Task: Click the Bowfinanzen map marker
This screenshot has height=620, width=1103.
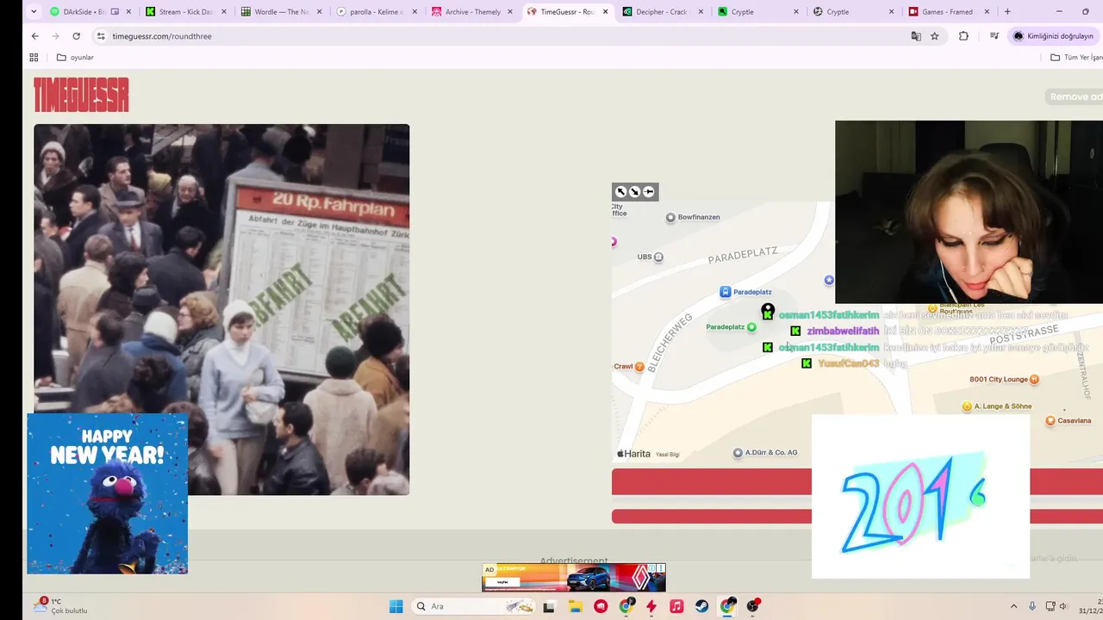Action: [670, 217]
